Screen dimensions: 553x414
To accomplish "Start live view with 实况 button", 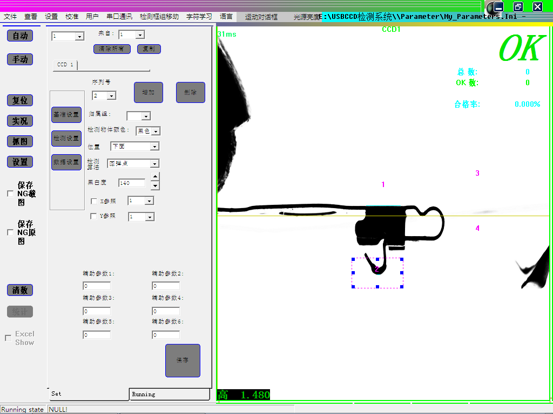I will (20, 121).
